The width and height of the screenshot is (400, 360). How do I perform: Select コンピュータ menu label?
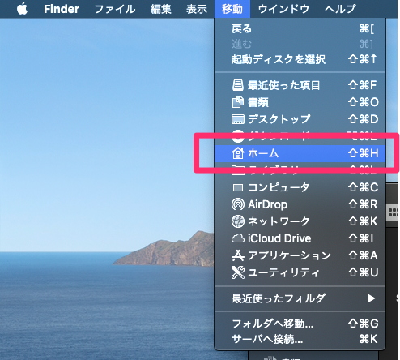[x=279, y=187]
